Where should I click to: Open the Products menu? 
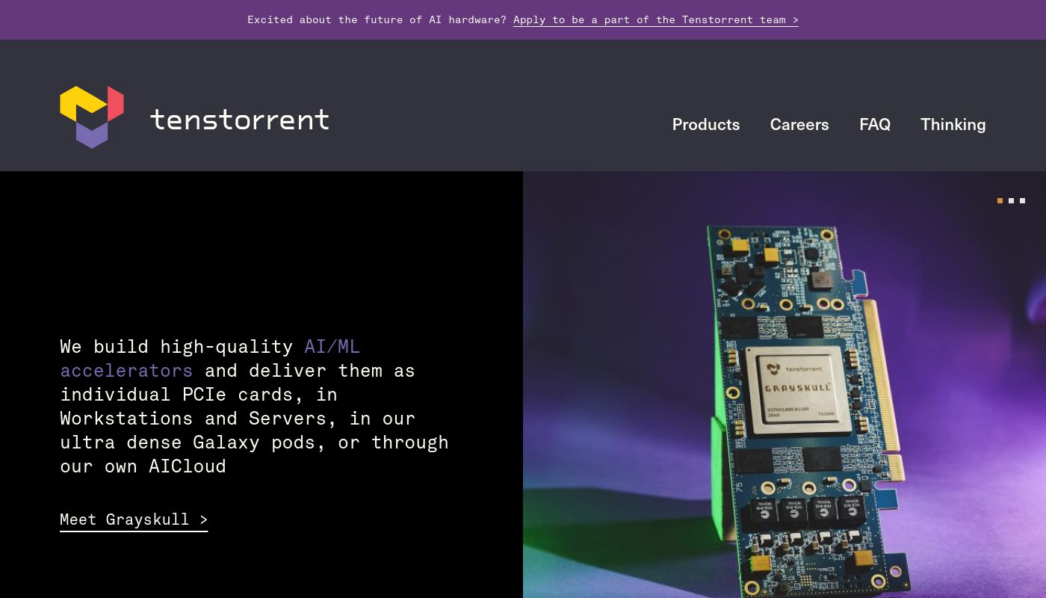click(x=706, y=125)
